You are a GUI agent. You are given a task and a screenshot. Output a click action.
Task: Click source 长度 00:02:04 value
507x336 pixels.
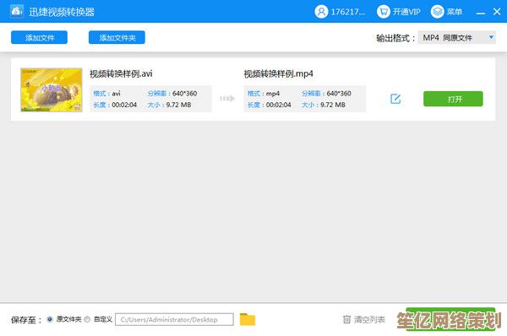tap(124, 105)
